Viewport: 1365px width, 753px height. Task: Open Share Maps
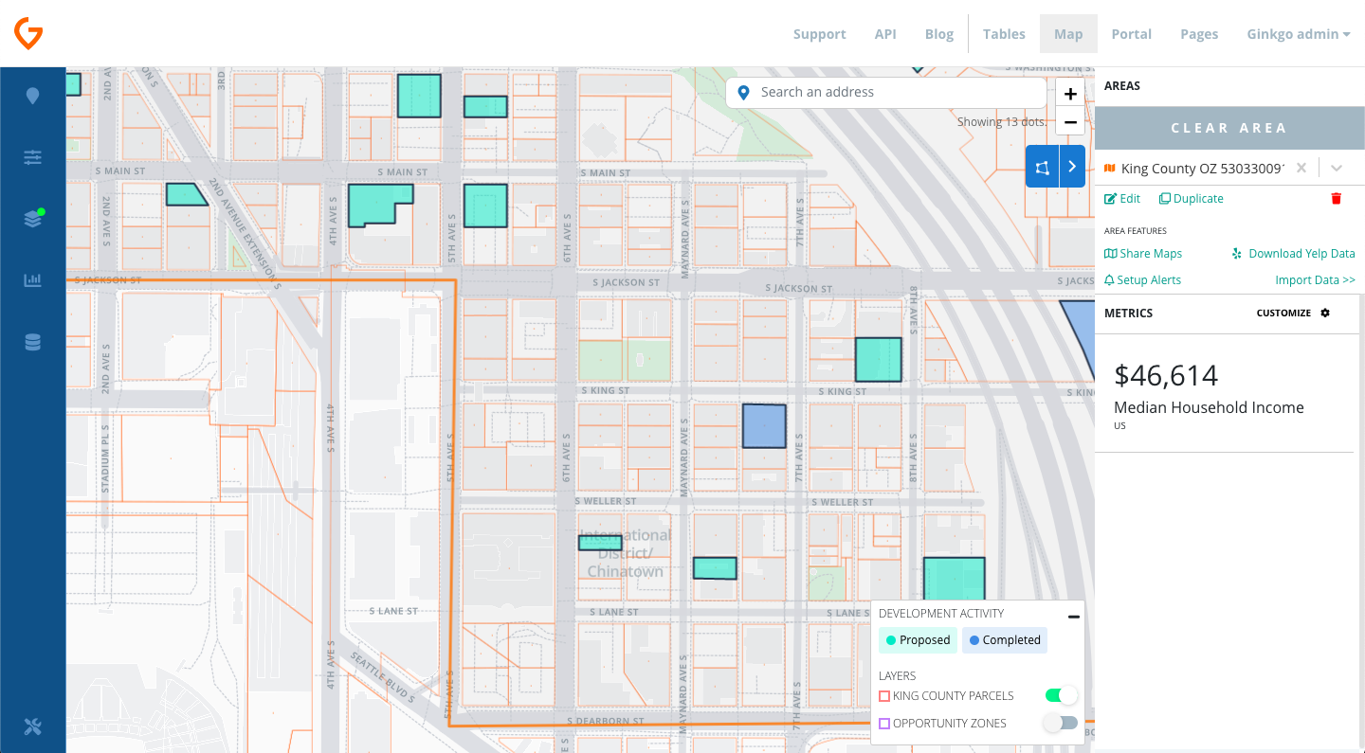[1143, 254]
